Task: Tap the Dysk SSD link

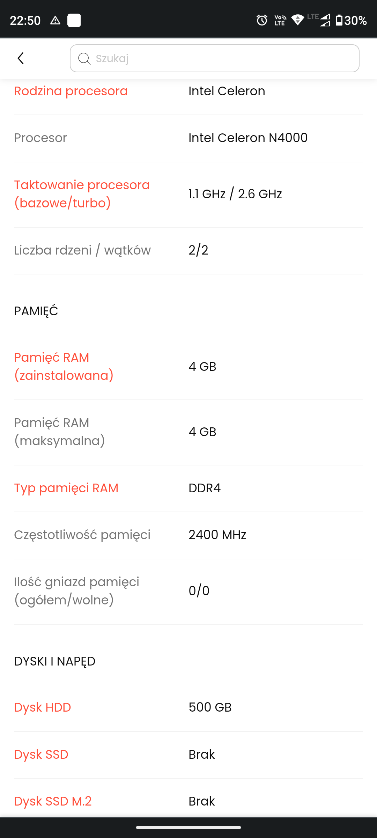Action: pyautogui.click(x=41, y=754)
